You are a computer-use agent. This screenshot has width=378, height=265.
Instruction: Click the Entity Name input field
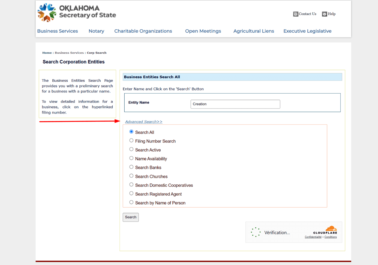[235, 104]
